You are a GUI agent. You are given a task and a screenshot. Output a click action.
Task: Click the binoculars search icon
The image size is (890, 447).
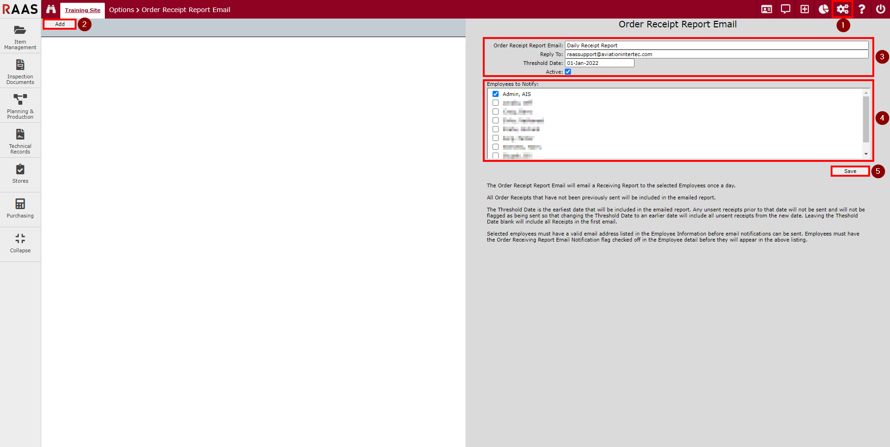coord(51,9)
